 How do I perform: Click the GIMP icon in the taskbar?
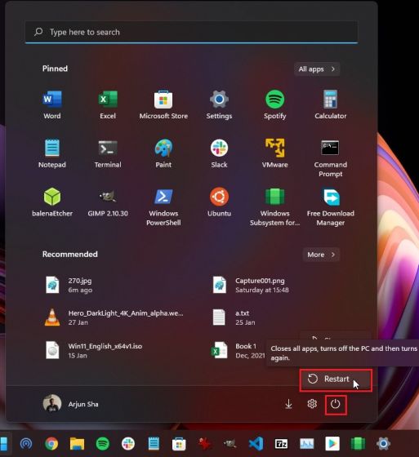click(230, 444)
